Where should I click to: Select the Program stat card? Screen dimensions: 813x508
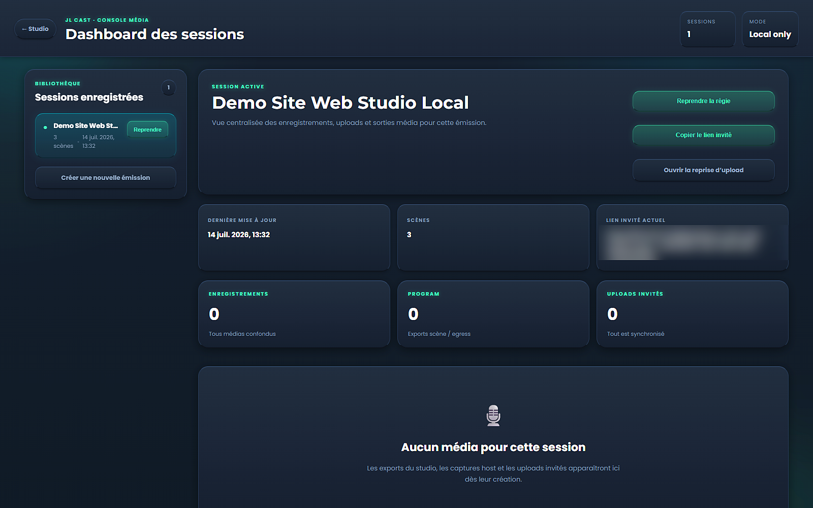(x=493, y=314)
